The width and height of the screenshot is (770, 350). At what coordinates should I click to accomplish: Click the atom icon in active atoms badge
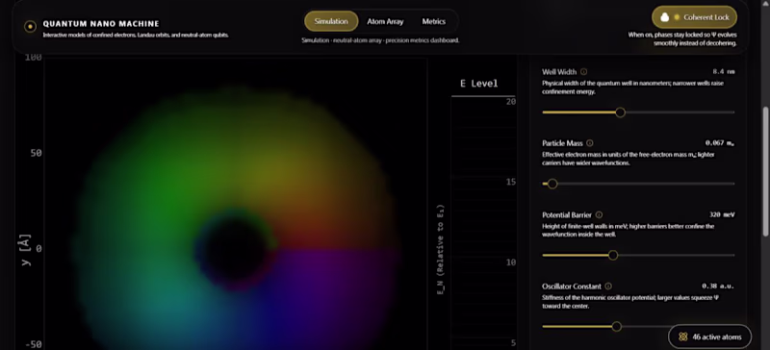[682, 337]
